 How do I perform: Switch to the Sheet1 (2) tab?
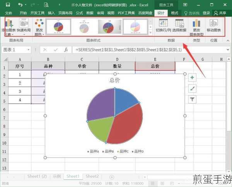[37, 176]
